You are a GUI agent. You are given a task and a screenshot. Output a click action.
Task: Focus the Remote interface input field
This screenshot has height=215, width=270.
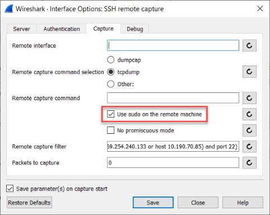[x=173, y=45]
